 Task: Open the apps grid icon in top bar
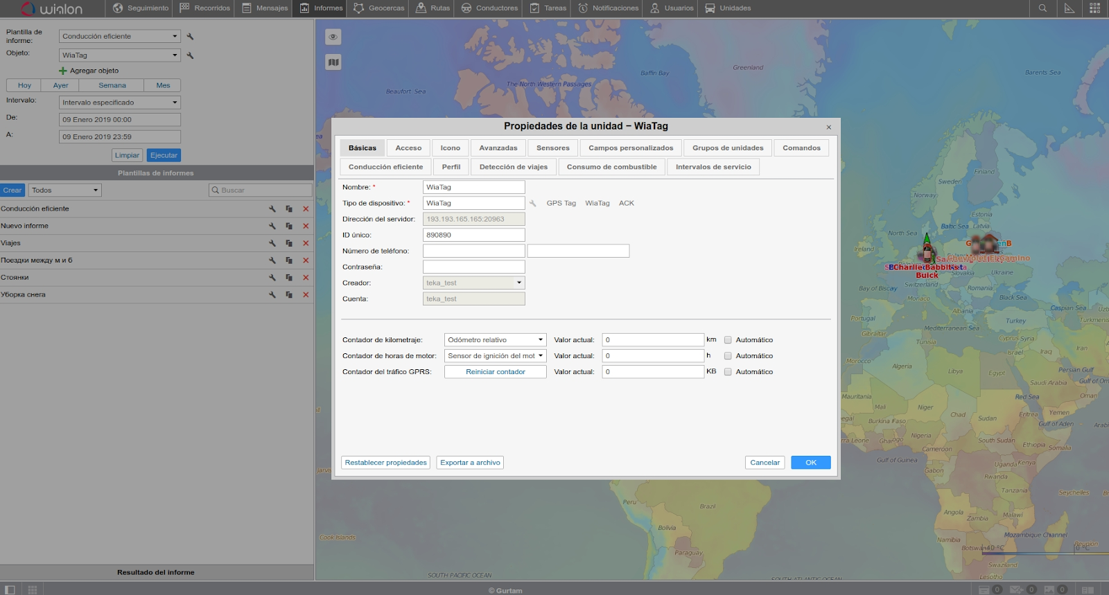[x=1095, y=8]
